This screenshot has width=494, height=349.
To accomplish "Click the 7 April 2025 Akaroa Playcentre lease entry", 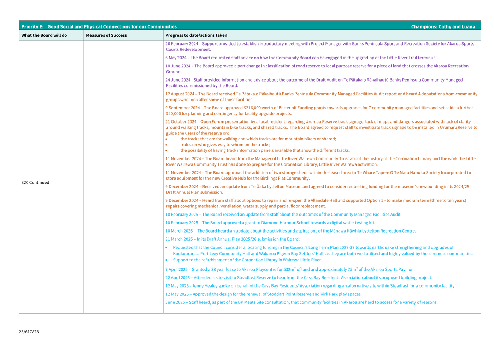I will click(x=290, y=270).
